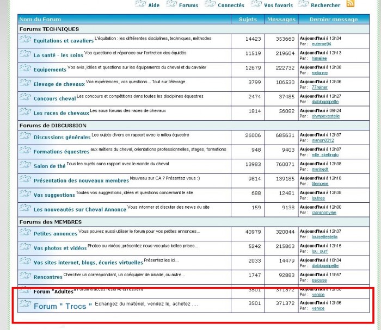Open Forum "Adultes" link
Screen dimensions: 381x330
click(x=55, y=291)
